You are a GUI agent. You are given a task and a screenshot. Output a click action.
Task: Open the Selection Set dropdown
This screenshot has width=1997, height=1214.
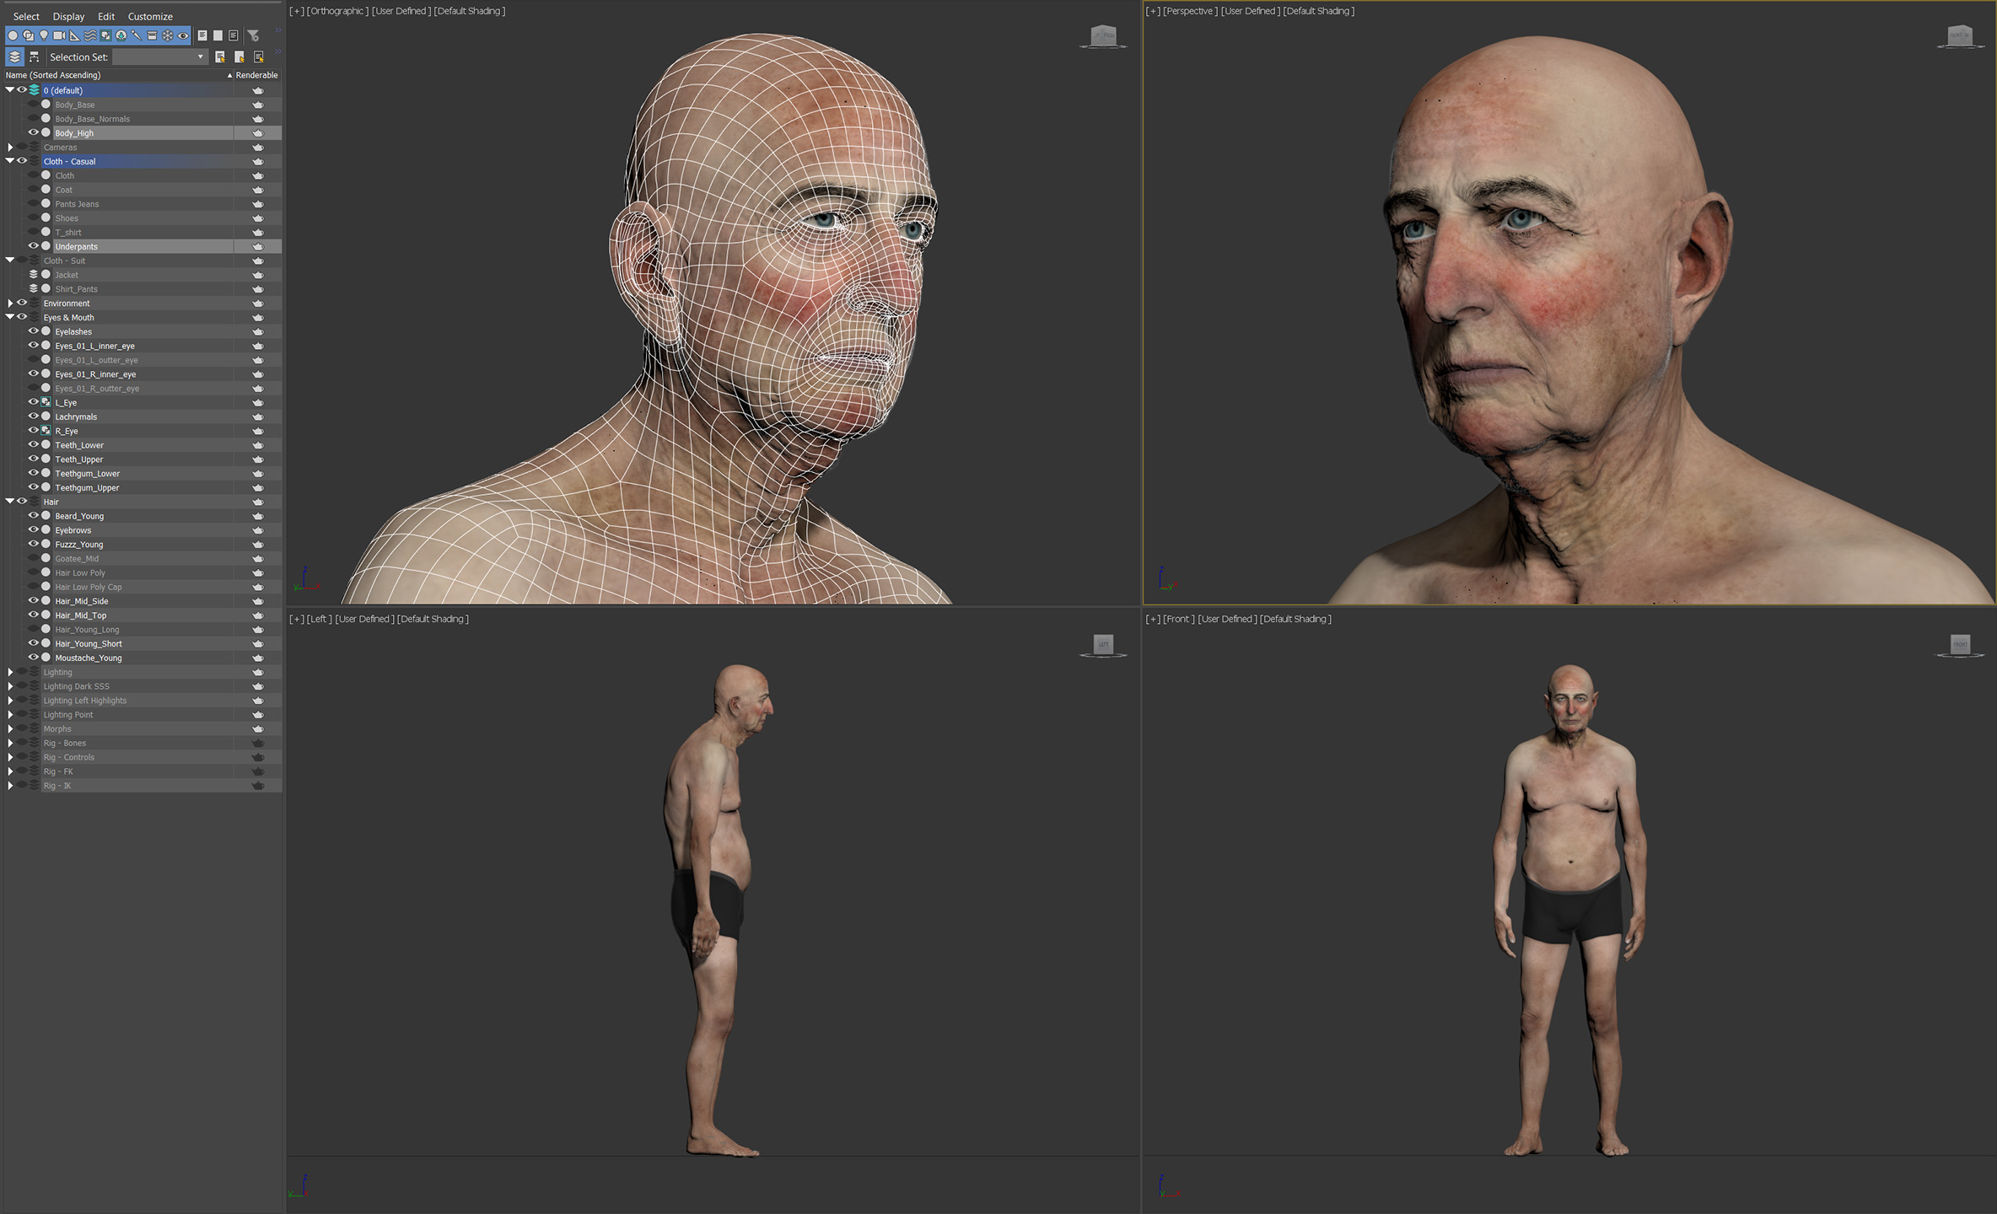click(x=160, y=56)
